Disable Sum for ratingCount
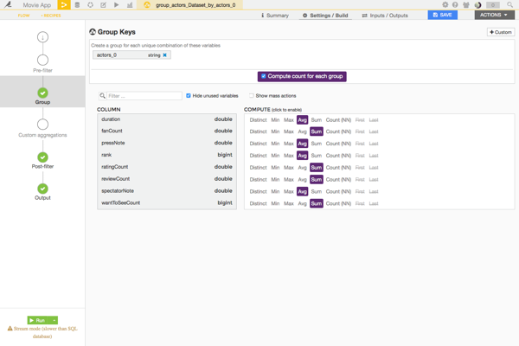Image resolution: width=519 pixels, height=346 pixels. click(317, 168)
